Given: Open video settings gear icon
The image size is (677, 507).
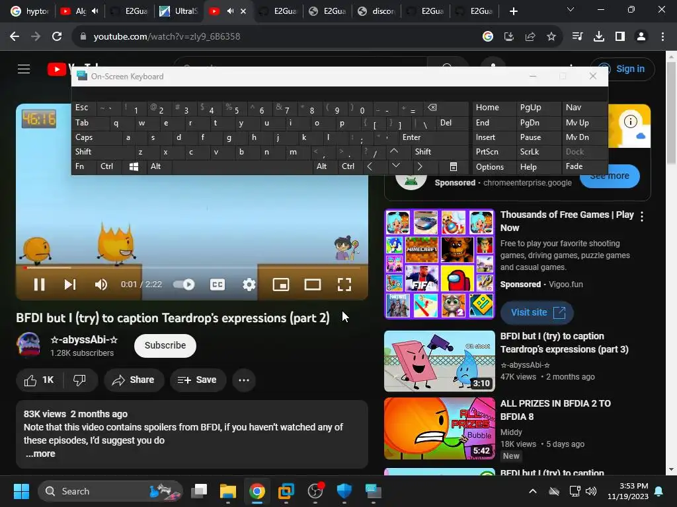Looking at the screenshot, I should tap(249, 285).
